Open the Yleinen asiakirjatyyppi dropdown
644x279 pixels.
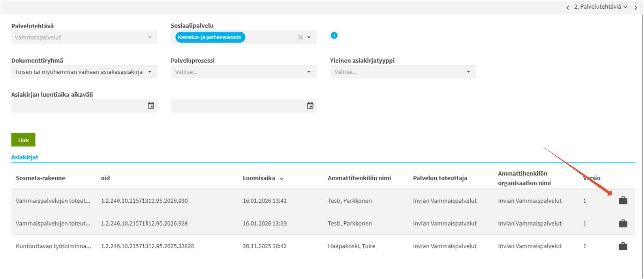coord(468,72)
